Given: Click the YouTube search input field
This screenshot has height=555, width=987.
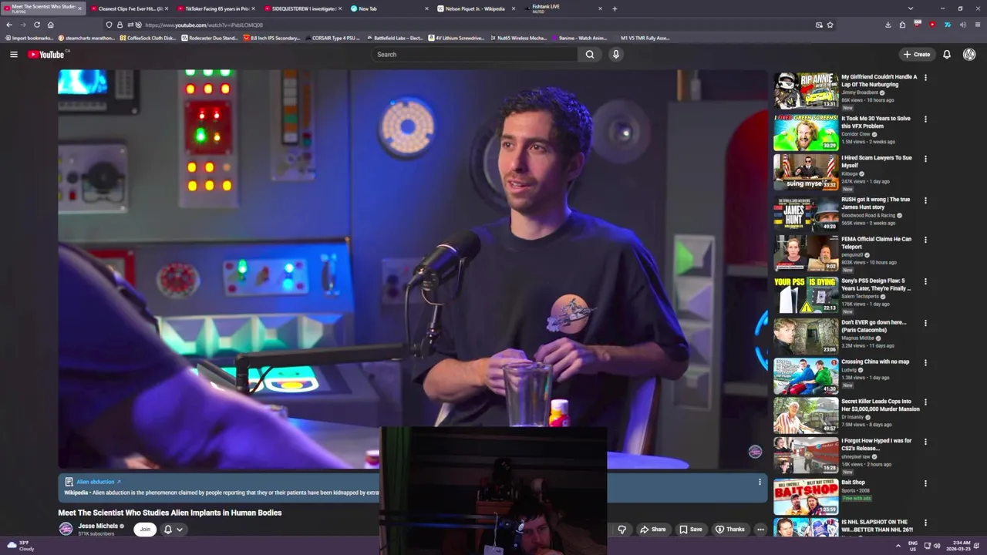Looking at the screenshot, I should 474,54.
